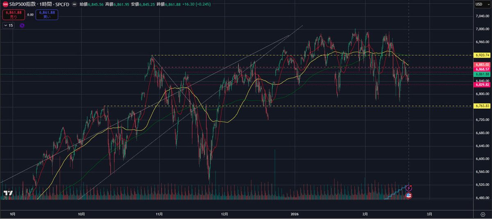Click the 6,560.00 price axis label
This screenshot has width=492, height=219.
(x=483, y=172)
